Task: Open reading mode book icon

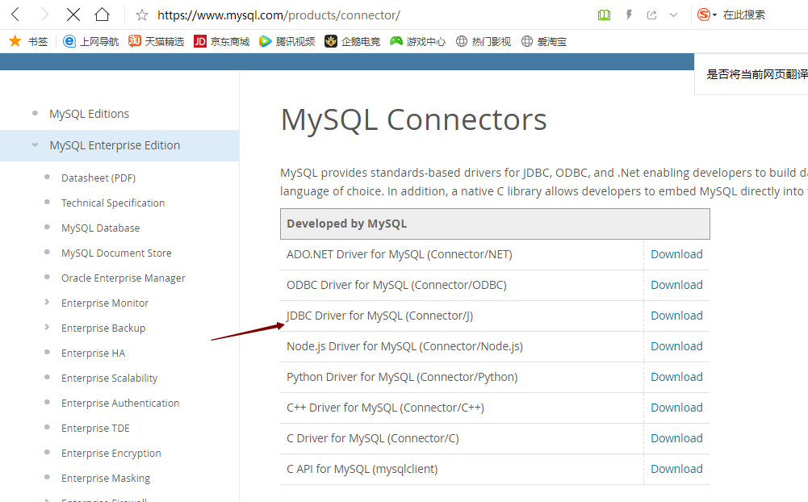Action: coord(604,15)
